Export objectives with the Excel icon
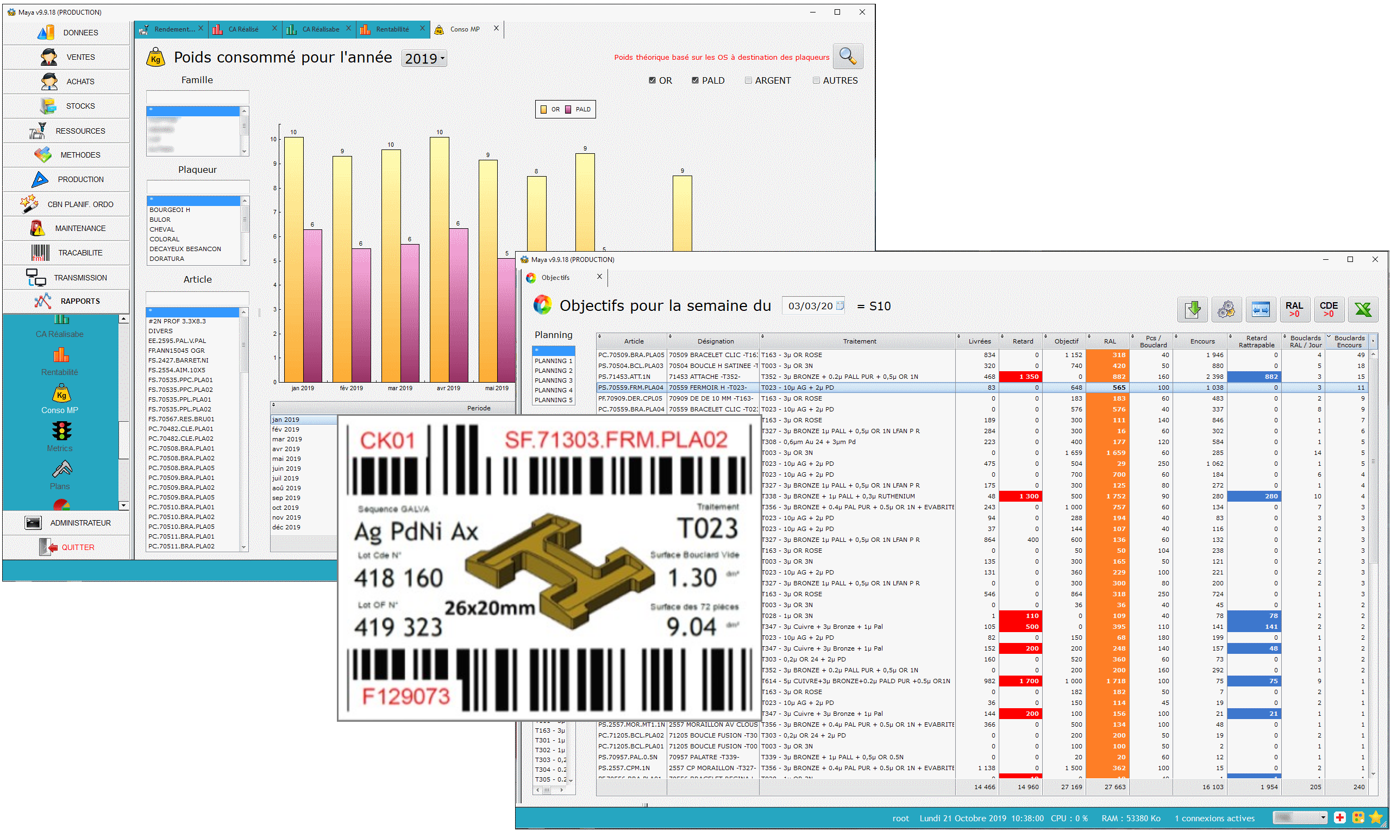Screen dimensions: 1391x837 1363,309
